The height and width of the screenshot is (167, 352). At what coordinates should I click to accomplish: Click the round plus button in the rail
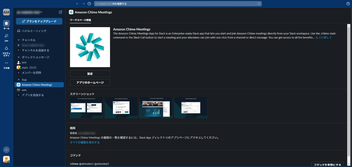click(x=6, y=150)
